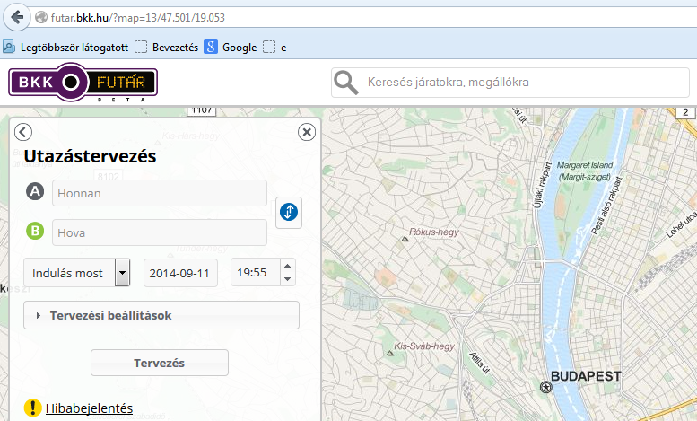Increase time with up stepper arrow
The width and height of the screenshot is (697, 421).
coord(288,266)
